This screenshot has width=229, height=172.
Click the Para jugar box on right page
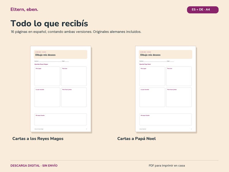[x=152, y=76]
